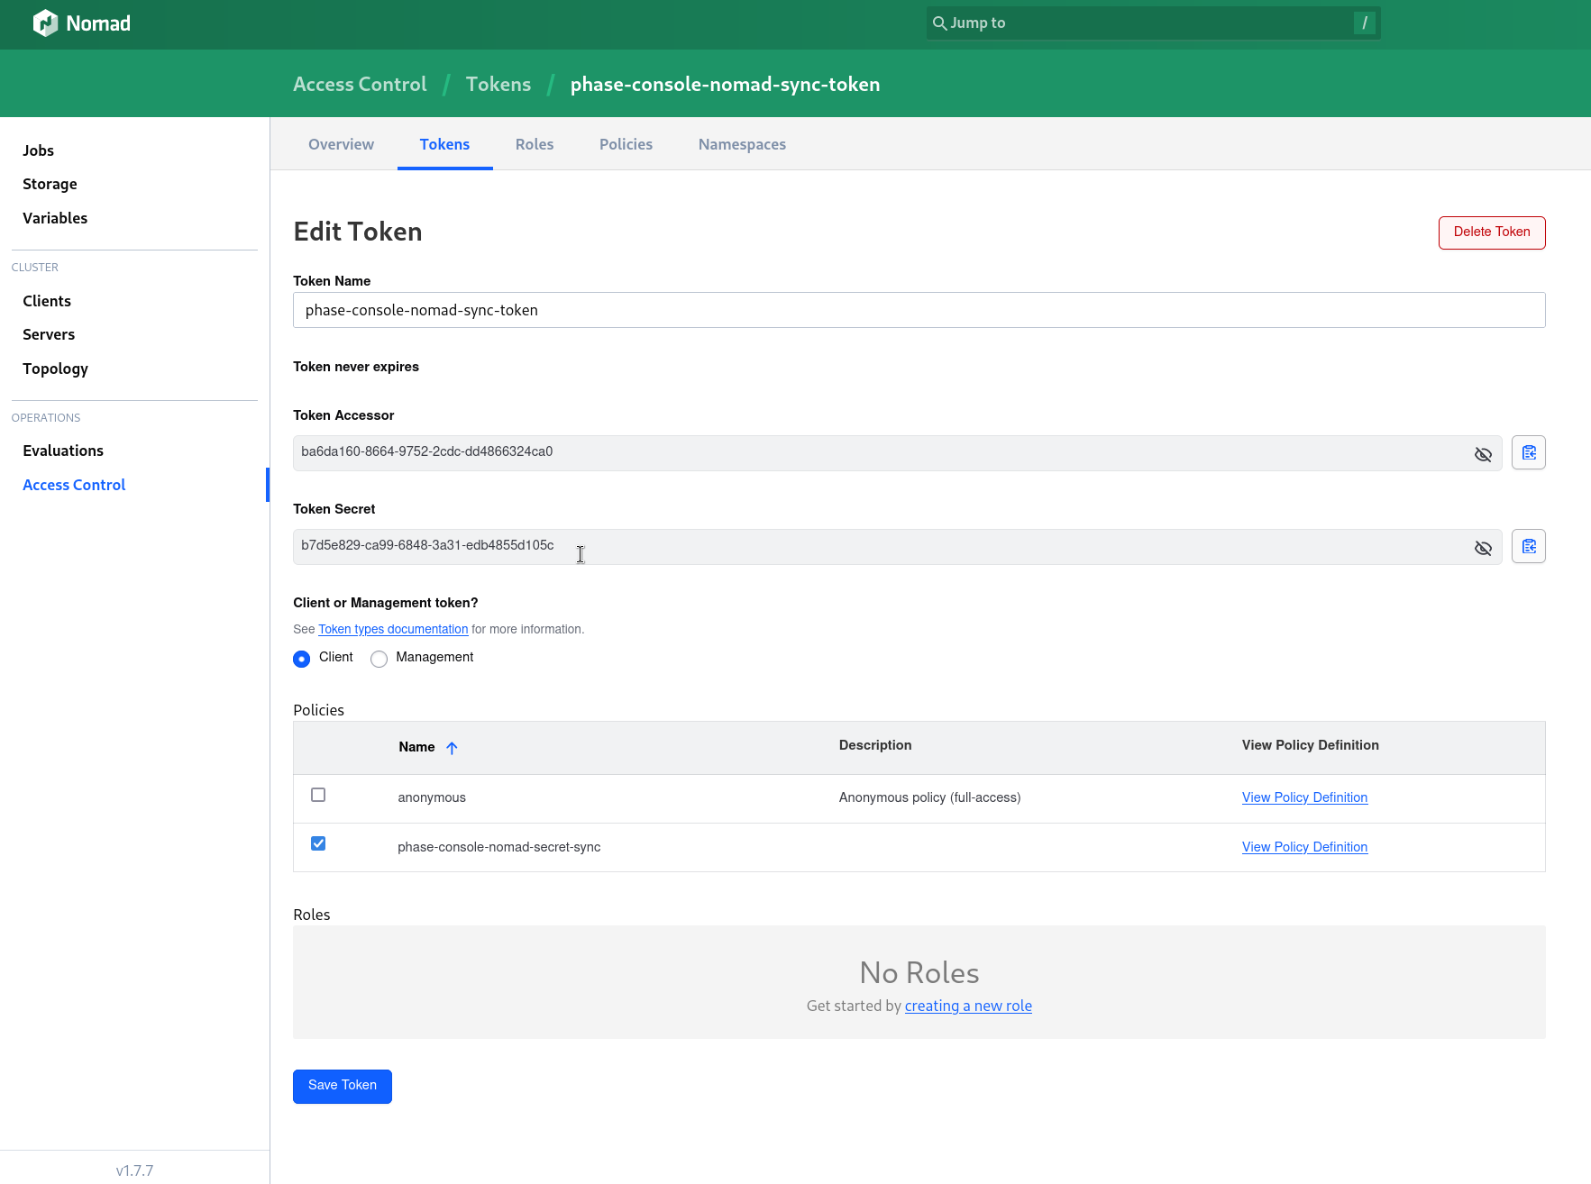The image size is (1591, 1184).
Task: Click the v1.7.7 version label
Action: point(134,1170)
